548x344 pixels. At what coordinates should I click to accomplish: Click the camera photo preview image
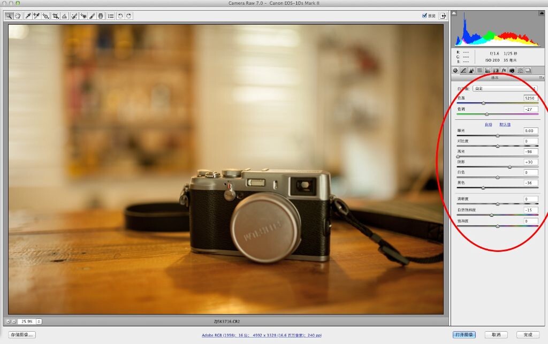click(x=226, y=170)
